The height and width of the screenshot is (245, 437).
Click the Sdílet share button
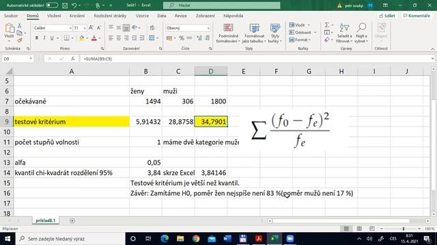(387, 16)
